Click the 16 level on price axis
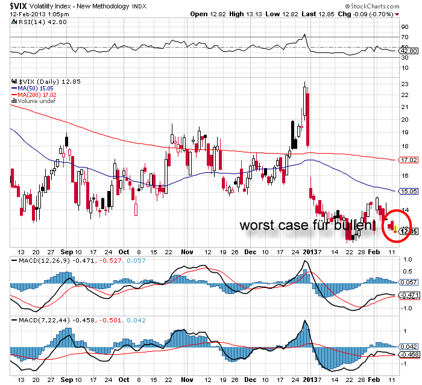422x385 pixels. tap(405, 176)
